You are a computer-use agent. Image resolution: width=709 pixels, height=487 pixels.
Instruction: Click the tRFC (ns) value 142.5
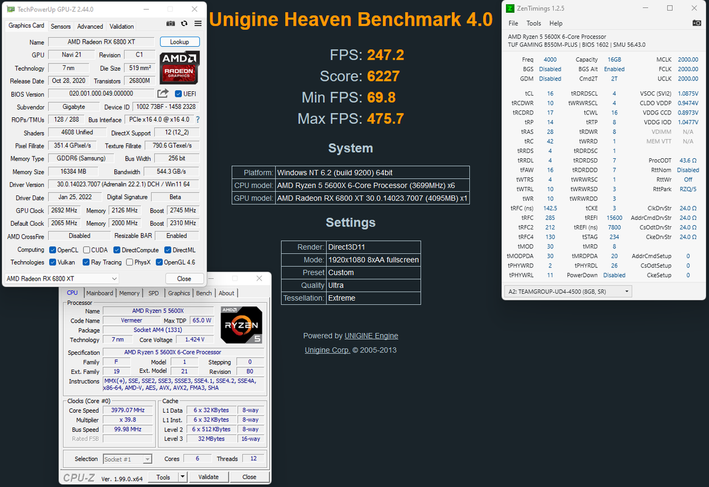point(550,208)
